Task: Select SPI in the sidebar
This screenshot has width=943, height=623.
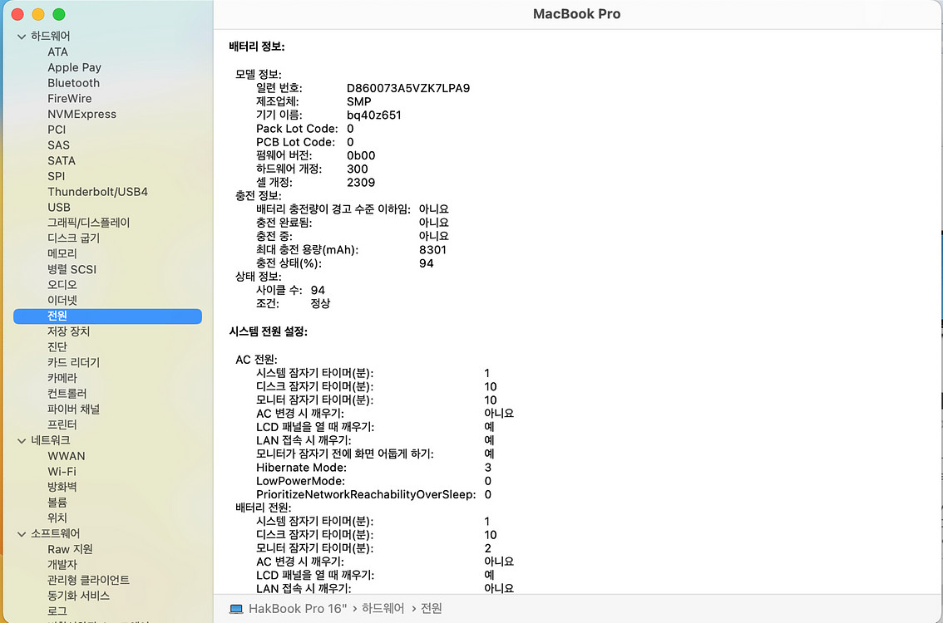Action: [x=56, y=177]
